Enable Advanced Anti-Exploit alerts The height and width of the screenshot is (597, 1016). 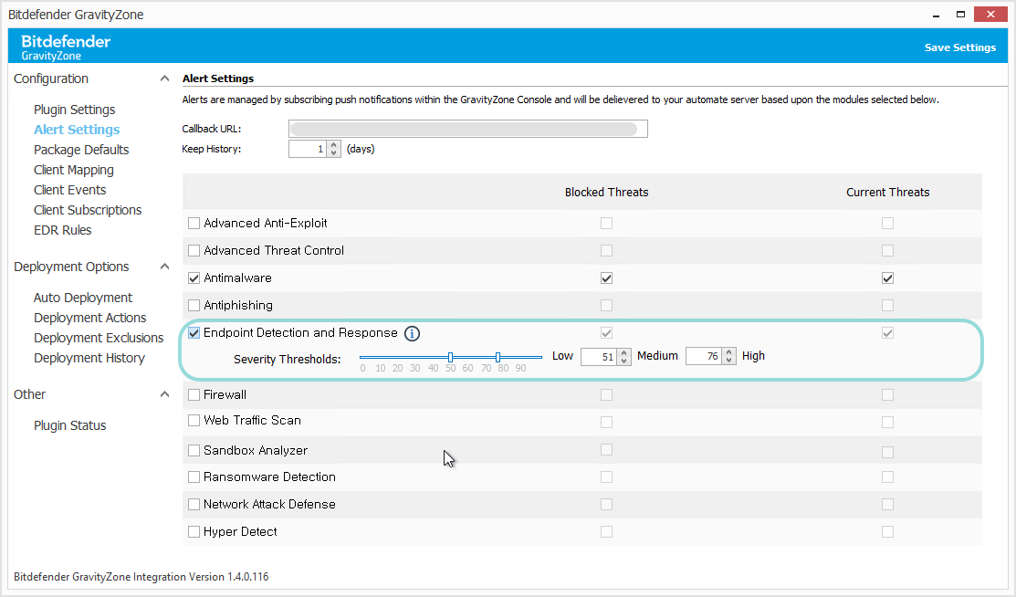click(x=194, y=223)
